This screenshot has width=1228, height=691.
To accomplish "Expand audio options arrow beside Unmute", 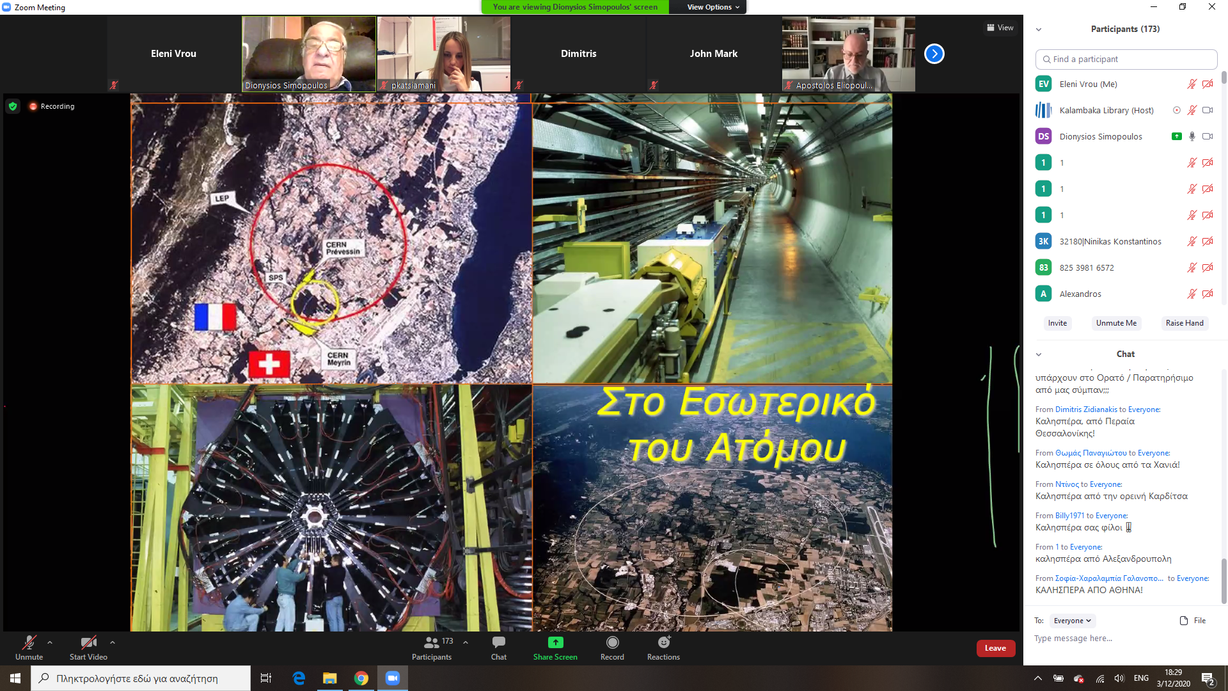I will click(50, 642).
